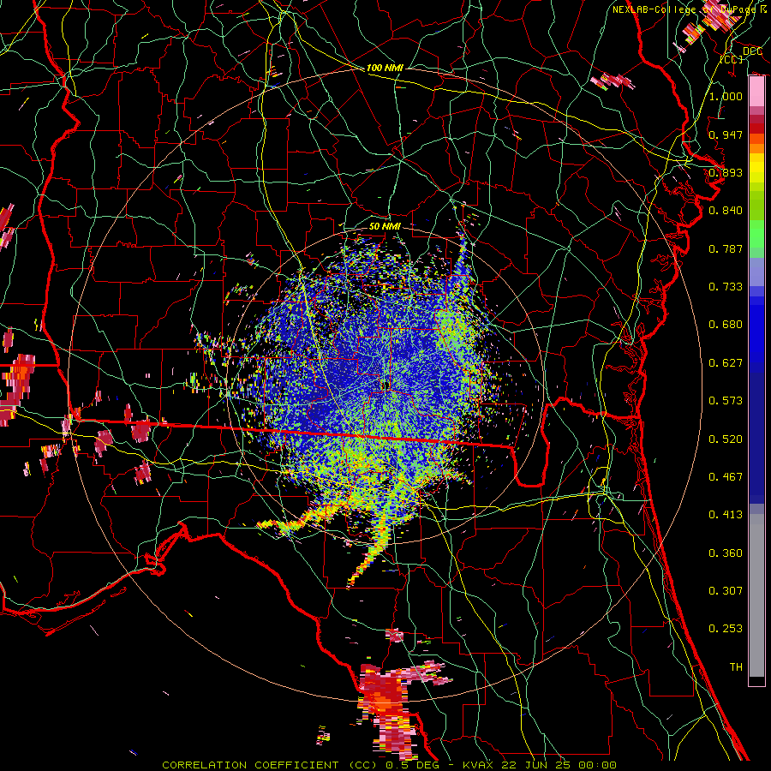Select the 0.840 legend value
Image resolution: width=771 pixels, height=771 pixels.
tap(726, 211)
